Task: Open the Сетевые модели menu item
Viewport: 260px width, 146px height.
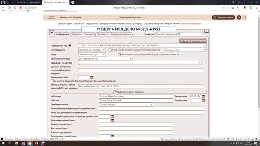Action: pyautogui.click(x=65, y=24)
